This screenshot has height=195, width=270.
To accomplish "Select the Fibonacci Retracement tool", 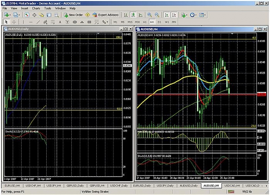I will coord(53,22).
